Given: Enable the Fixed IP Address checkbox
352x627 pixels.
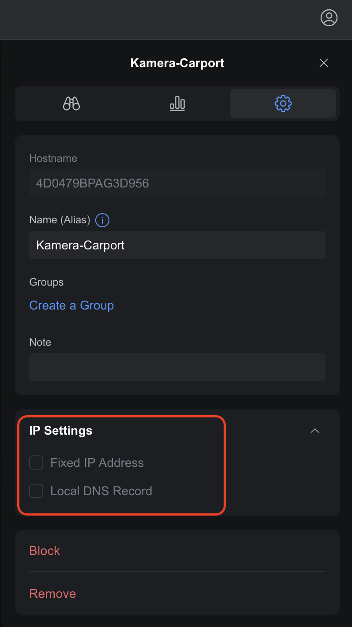Looking at the screenshot, I should tap(36, 463).
